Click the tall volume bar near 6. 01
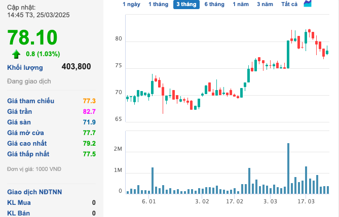The width and height of the screenshot is (339, 217). point(152,180)
